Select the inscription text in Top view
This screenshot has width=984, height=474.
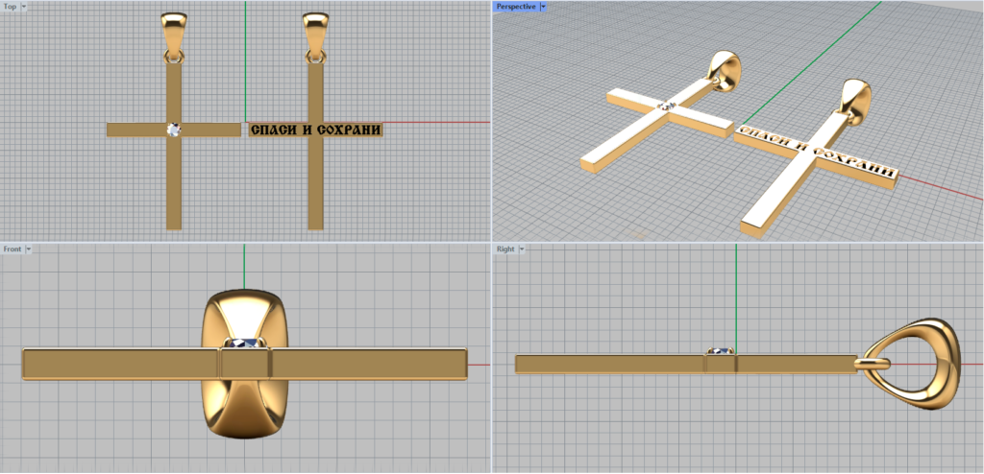coord(315,130)
